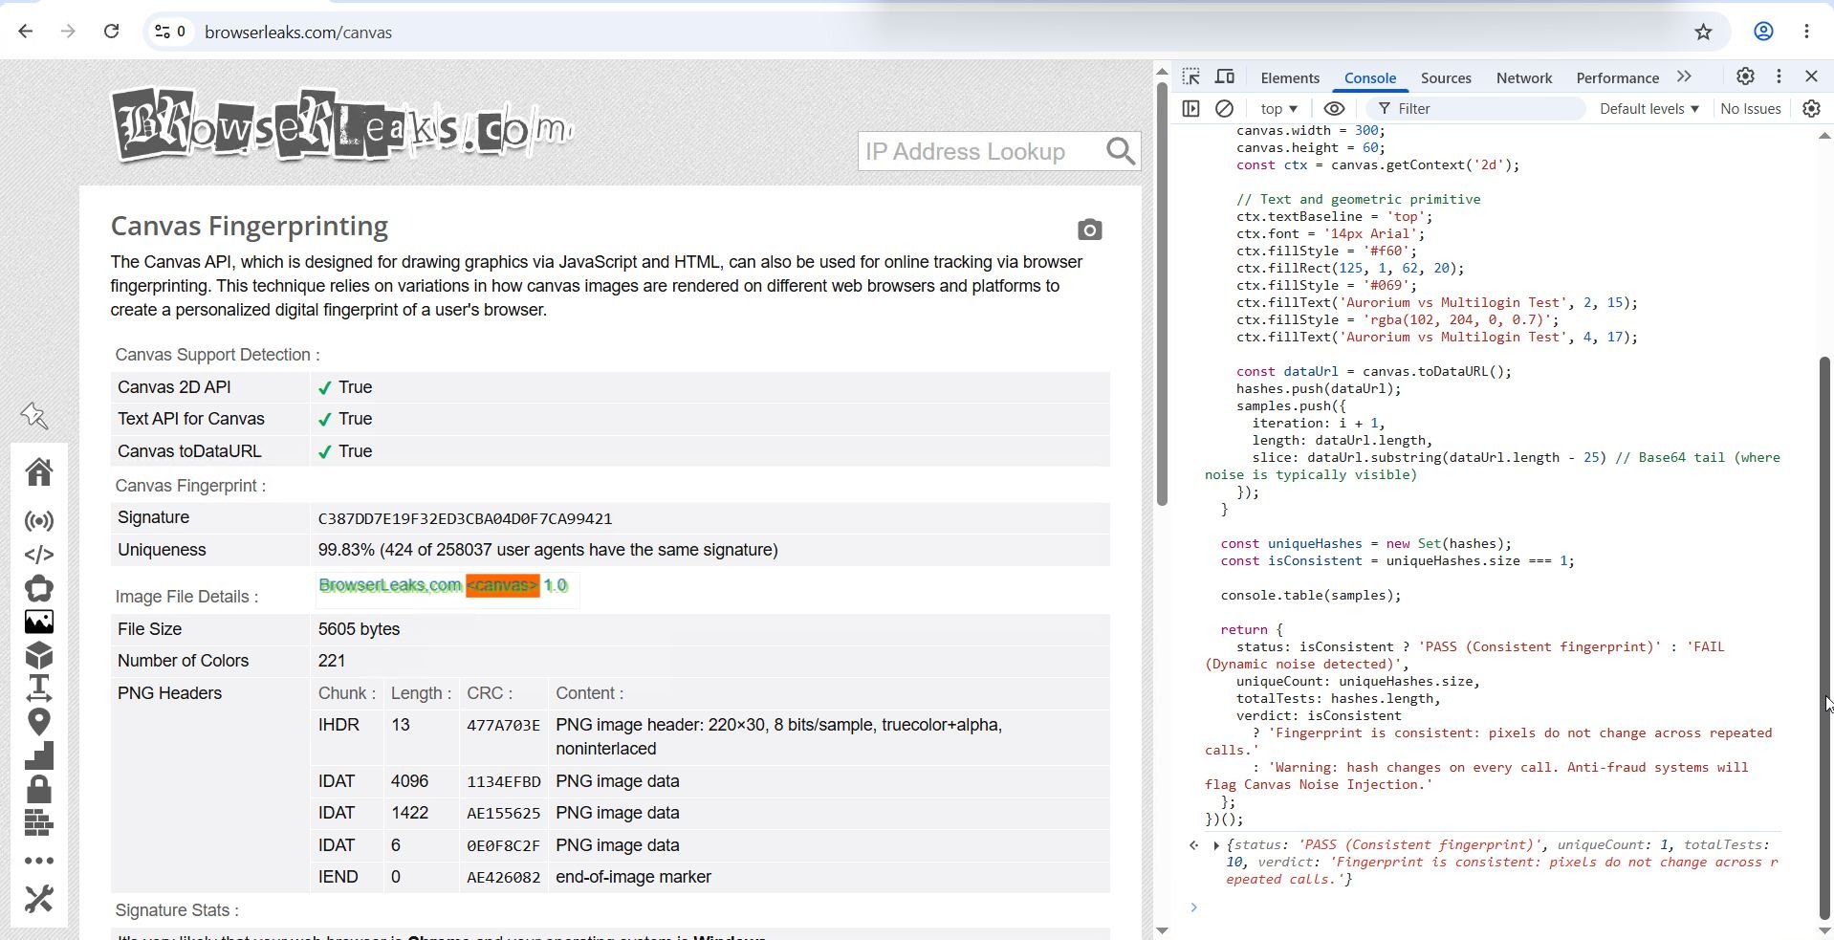Click the pin icon above the sidebar
Viewport: 1834px width, 940px height.
click(34, 416)
